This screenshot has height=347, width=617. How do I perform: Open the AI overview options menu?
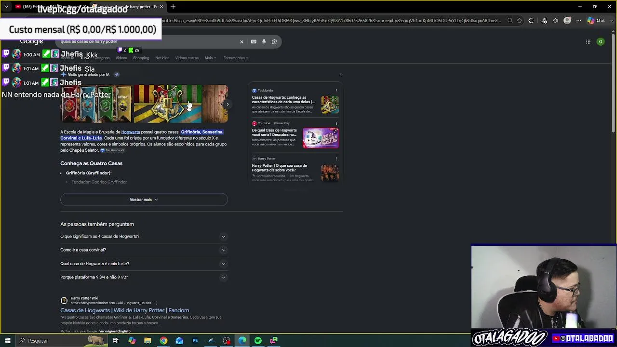[x=341, y=75]
